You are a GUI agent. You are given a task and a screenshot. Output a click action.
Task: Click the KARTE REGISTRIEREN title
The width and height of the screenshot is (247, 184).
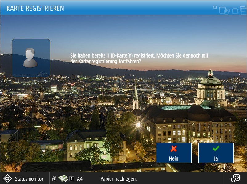tap(35, 8)
